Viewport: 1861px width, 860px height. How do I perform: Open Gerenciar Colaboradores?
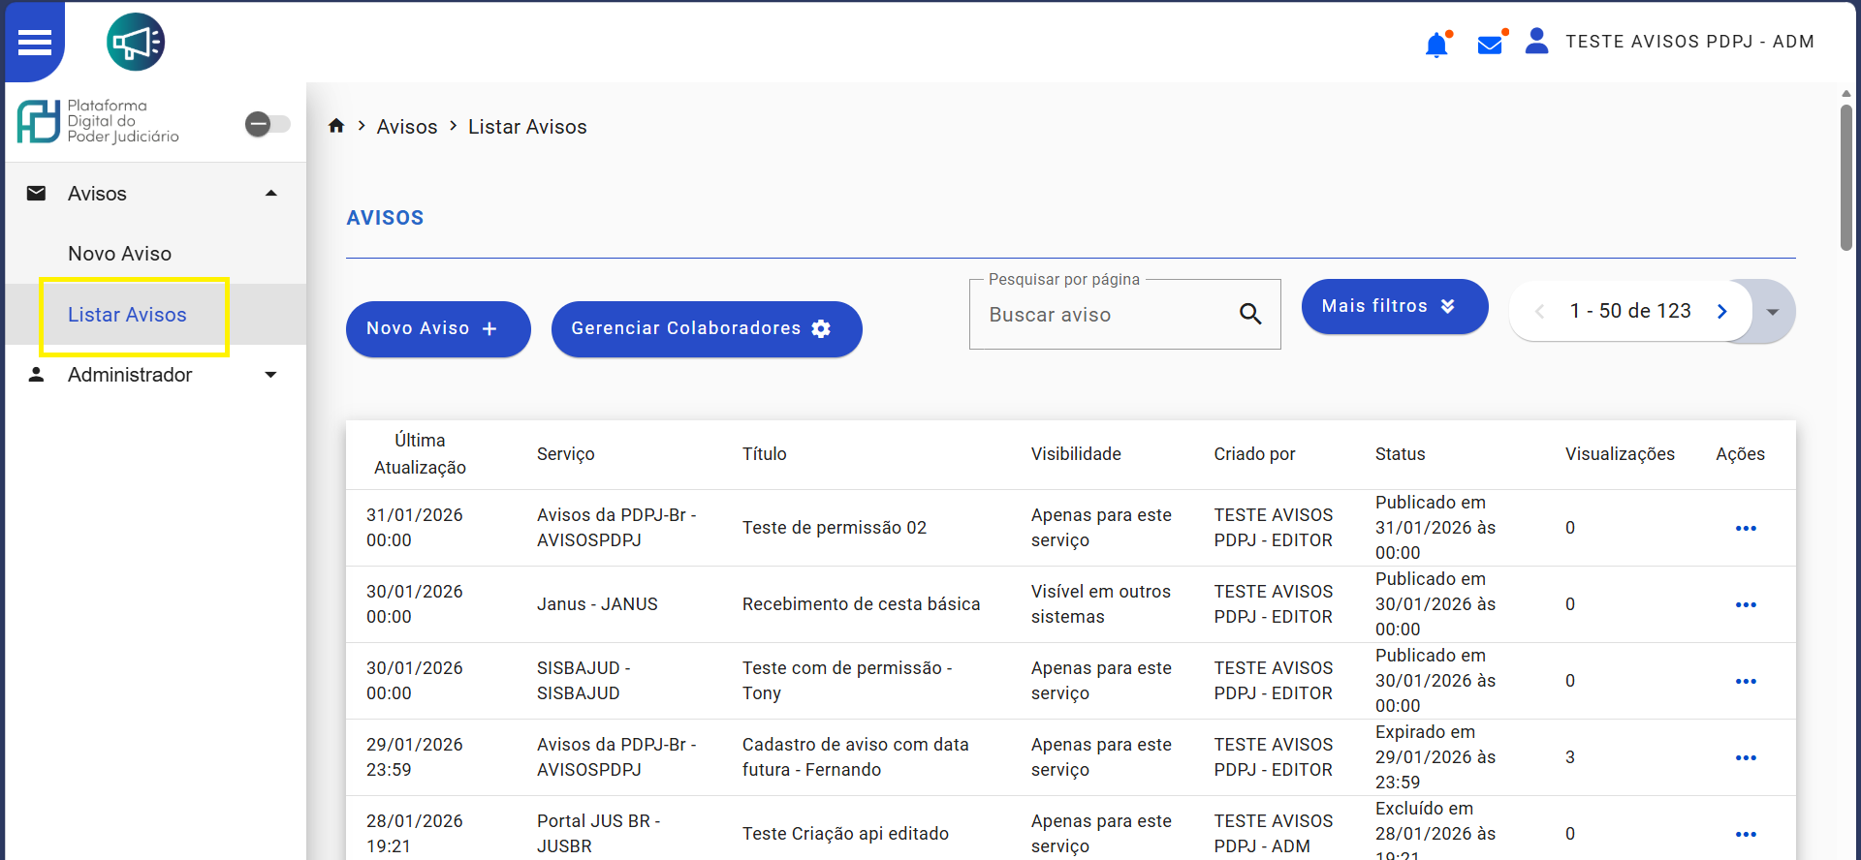coord(706,328)
